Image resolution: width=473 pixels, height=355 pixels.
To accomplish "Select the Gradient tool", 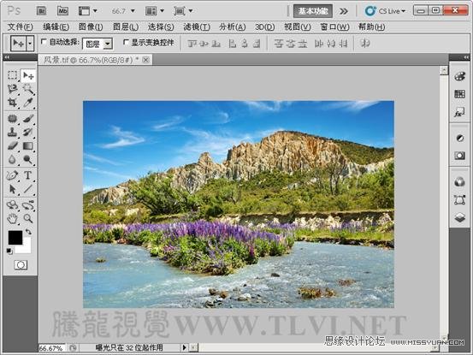I will point(27,145).
